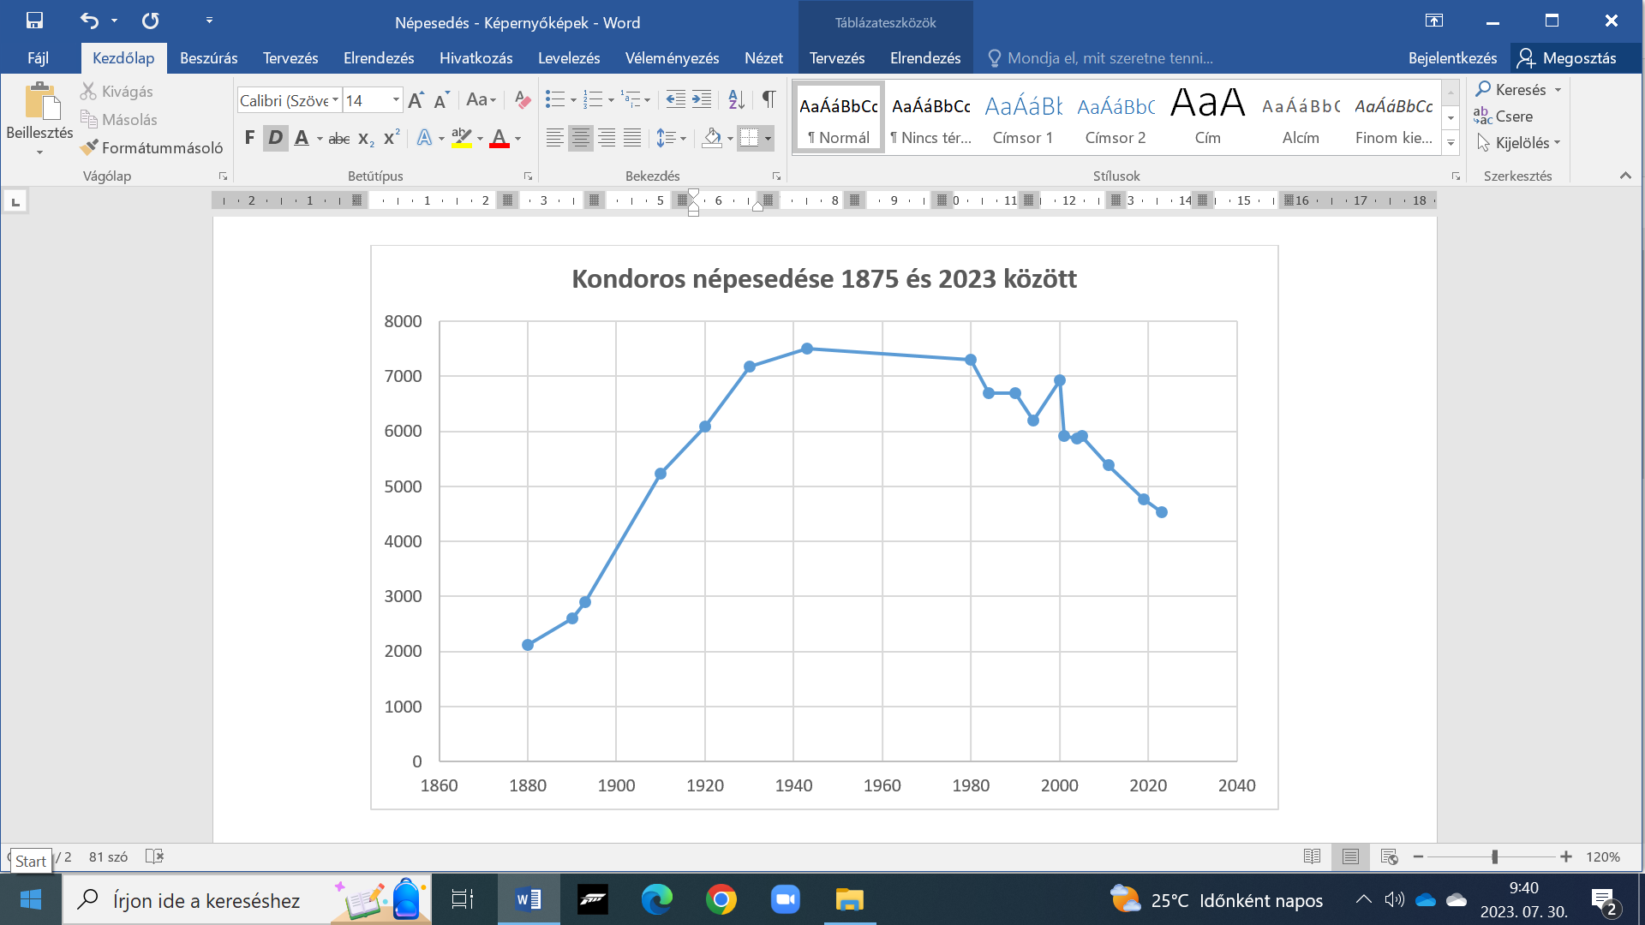Switch to the Hivatkozás tab

(476, 58)
